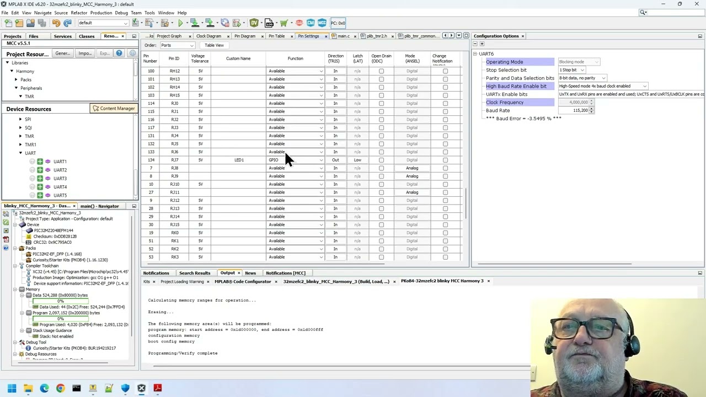Open Parity and Data Selection dropdown
706x397 pixels.
[582, 78]
